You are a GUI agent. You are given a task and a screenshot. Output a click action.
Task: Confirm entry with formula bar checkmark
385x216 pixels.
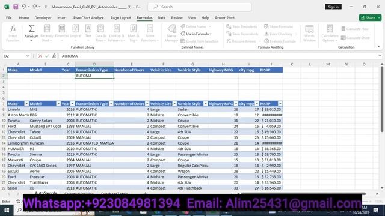pyautogui.click(x=47, y=56)
